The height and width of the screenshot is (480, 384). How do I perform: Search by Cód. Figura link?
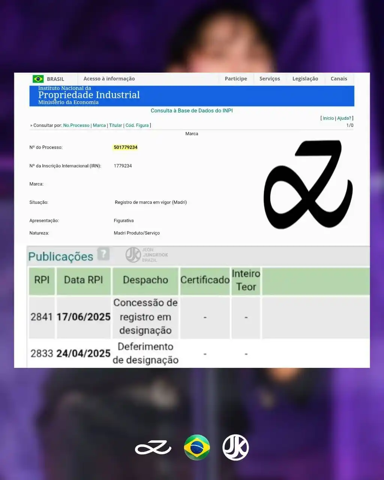pos(137,125)
